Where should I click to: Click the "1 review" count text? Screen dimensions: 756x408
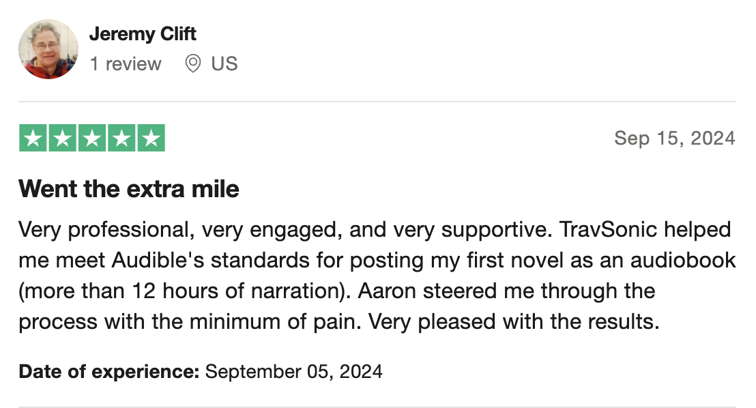[x=126, y=64]
